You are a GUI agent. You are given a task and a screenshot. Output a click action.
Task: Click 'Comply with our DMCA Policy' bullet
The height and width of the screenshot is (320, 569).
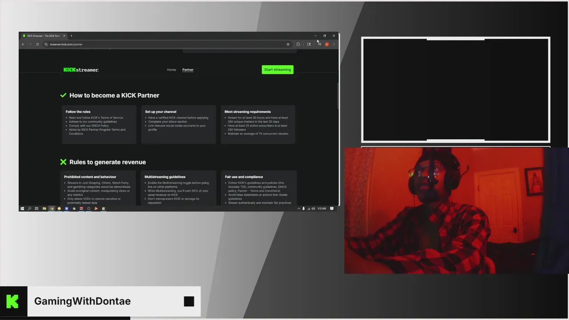(x=89, y=126)
